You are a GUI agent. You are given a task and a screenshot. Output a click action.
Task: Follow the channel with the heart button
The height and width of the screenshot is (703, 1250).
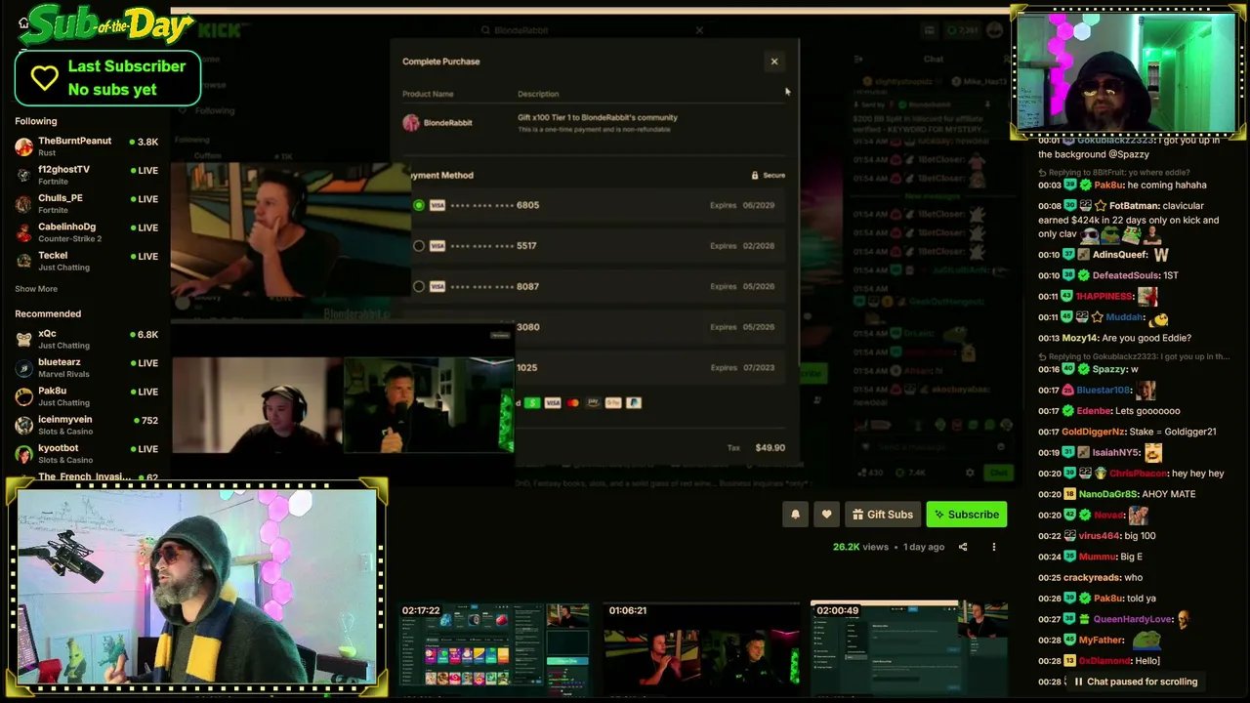coord(826,515)
